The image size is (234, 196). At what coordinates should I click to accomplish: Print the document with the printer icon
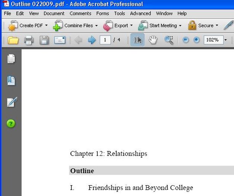click(29, 40)
